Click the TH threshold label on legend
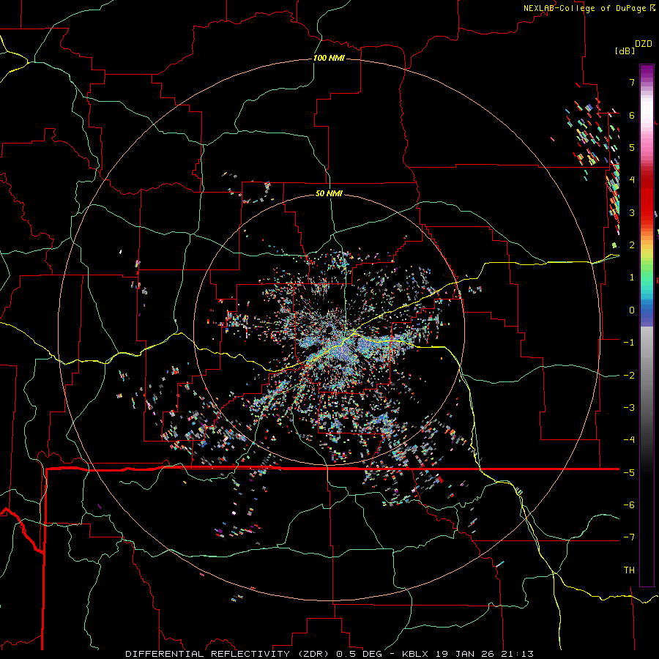Viewport: 659px width, 659px height. click(x=629, y=570)
